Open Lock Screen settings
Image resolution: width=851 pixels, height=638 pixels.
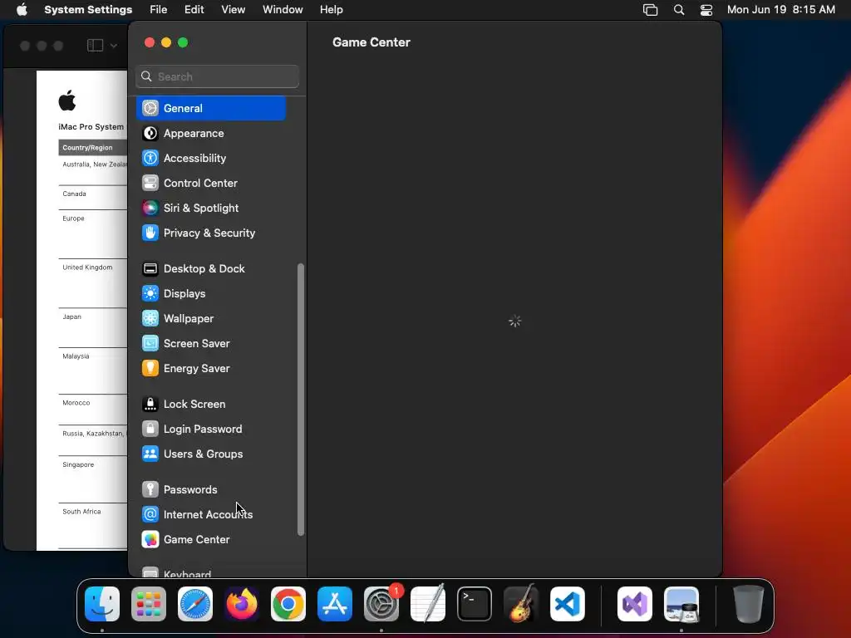point(211,405)
